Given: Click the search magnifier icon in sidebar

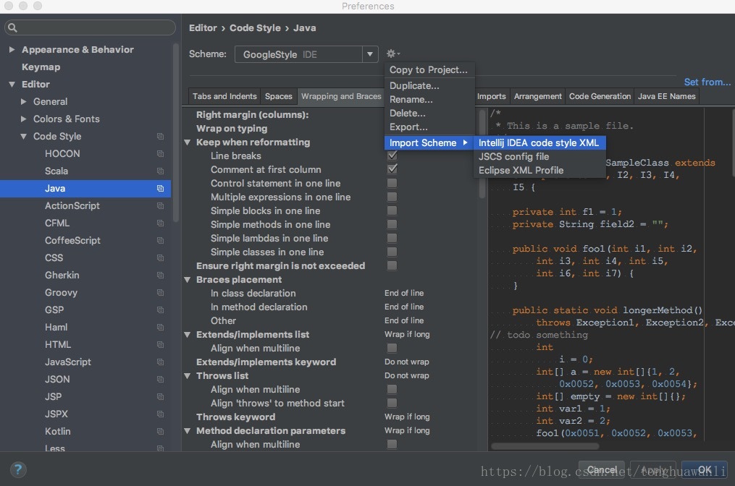Looking at the screenshot, I should [x=12, y=27].
